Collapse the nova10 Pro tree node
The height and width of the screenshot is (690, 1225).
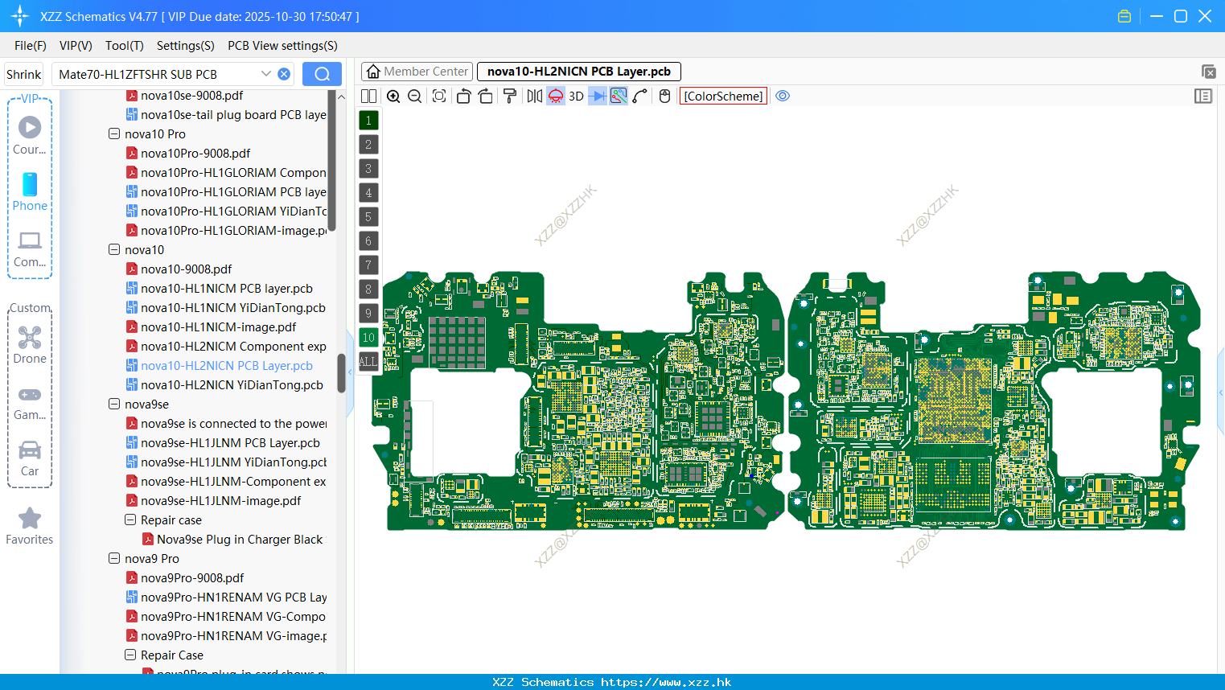pos(114,133)
